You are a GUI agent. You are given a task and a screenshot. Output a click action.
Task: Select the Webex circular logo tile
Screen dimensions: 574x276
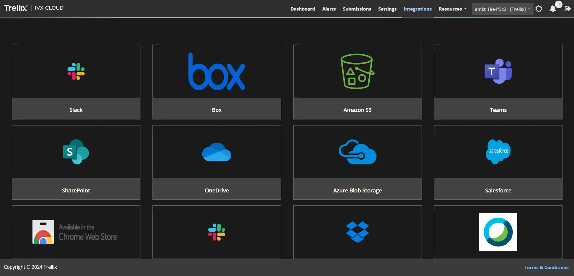tap(498, 232)
